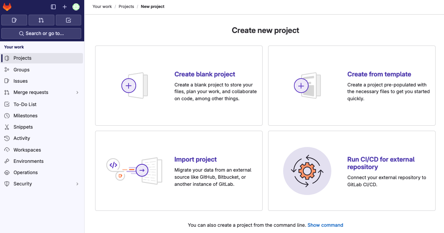
Task: Click the Show command link
Action: [325, 225]
